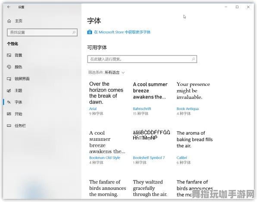The width and height of the screenshot is (257, 202).
Task: Open the 开始 settings page
Action: 19,114
